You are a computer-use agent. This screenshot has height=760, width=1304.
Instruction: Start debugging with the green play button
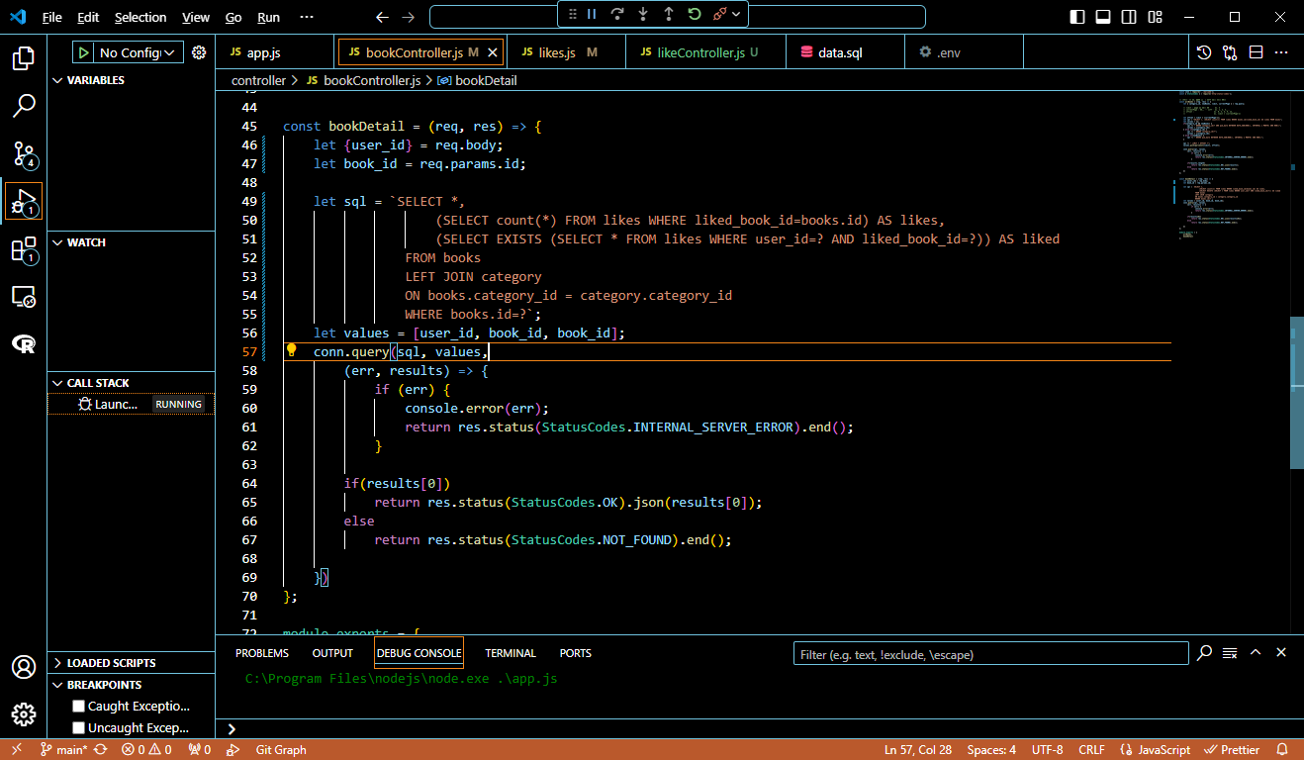point(84,52)
